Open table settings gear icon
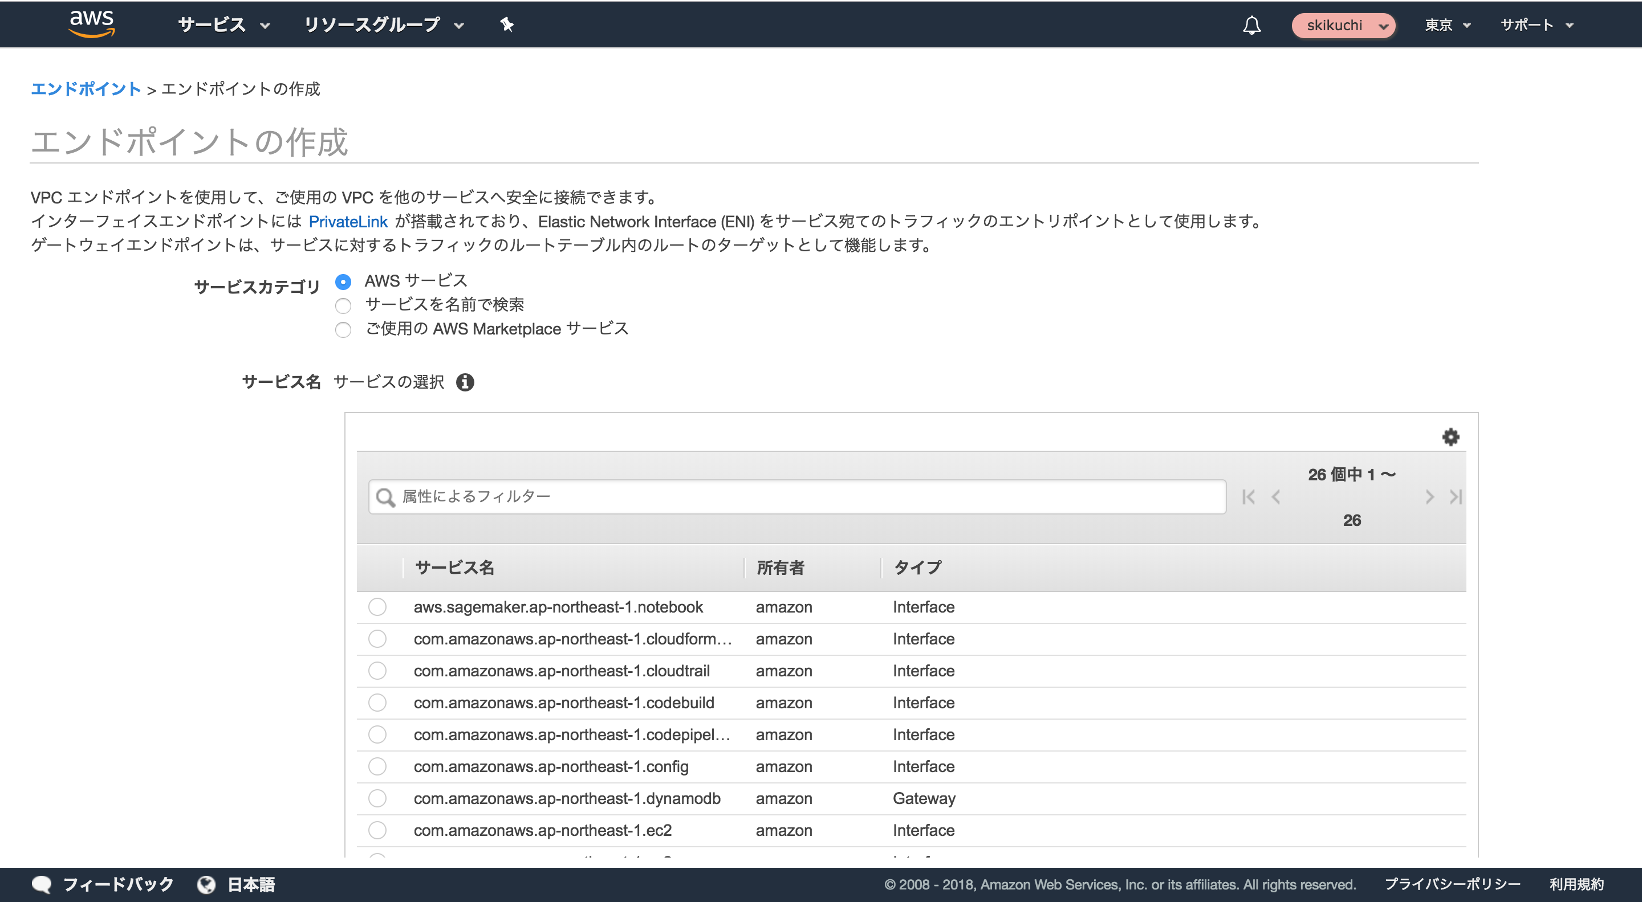 (1450, 437)
